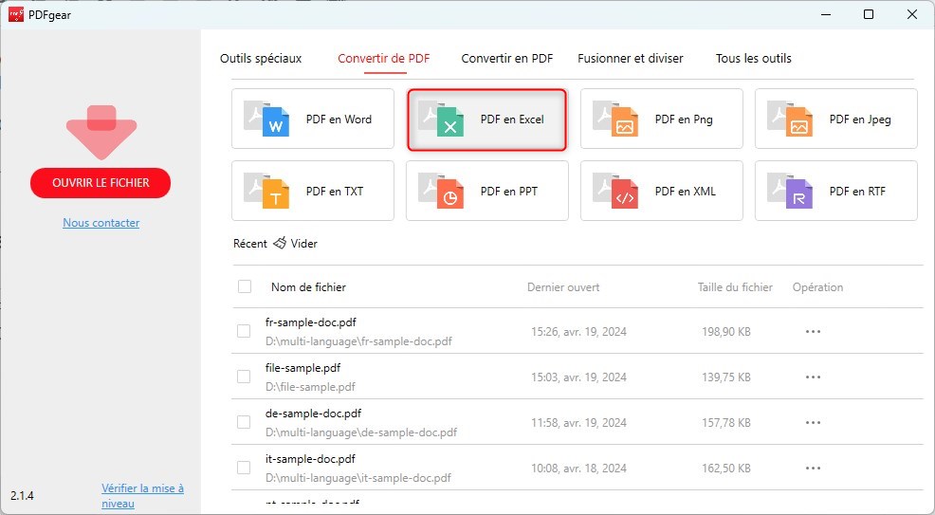The image size is (935, 515).
Task: Show the Tous les outils tab
Action: 754,59
